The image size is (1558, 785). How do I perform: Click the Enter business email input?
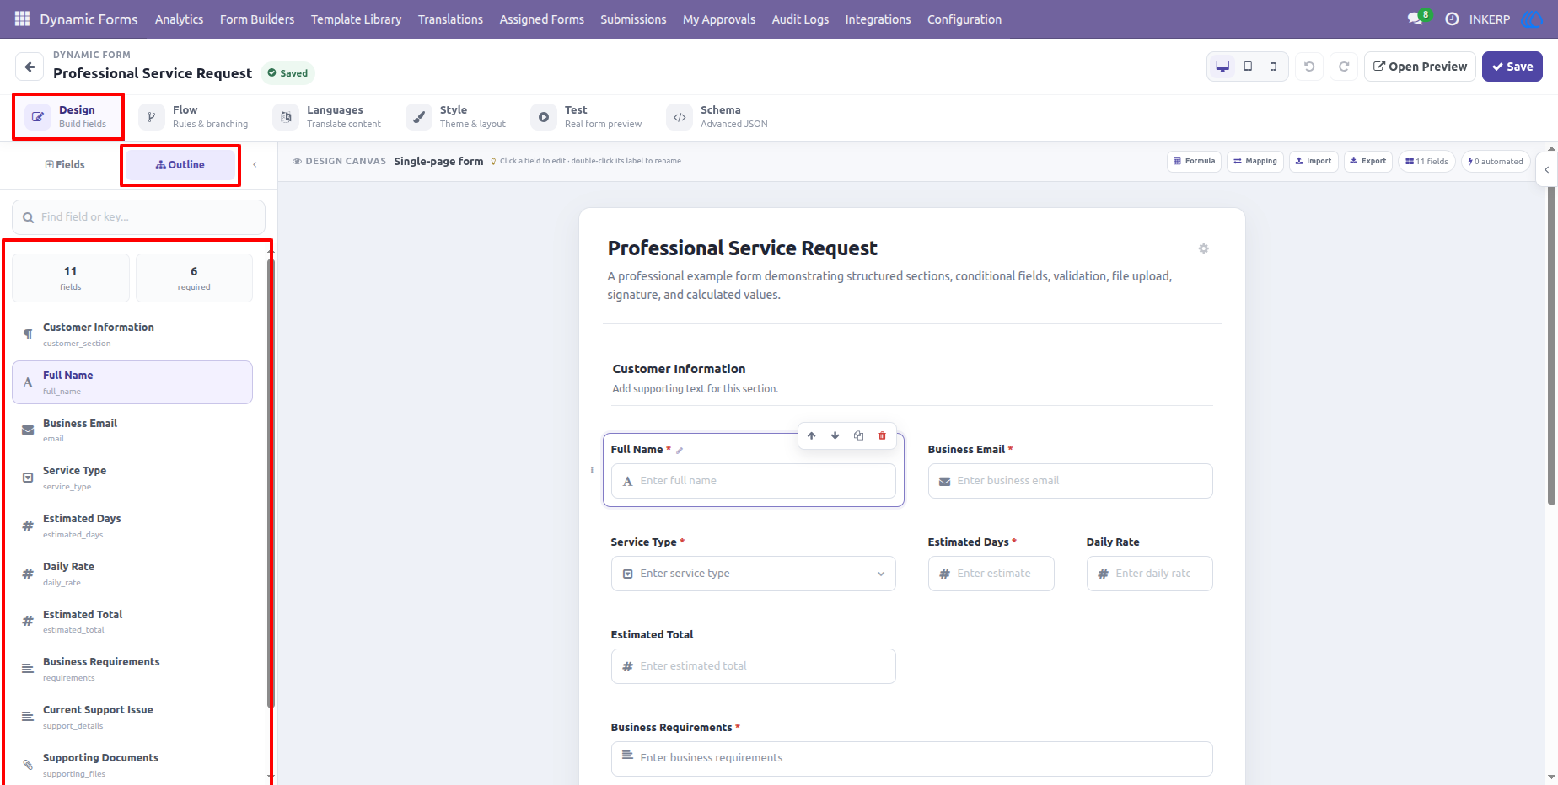[x=1071, y=481]
